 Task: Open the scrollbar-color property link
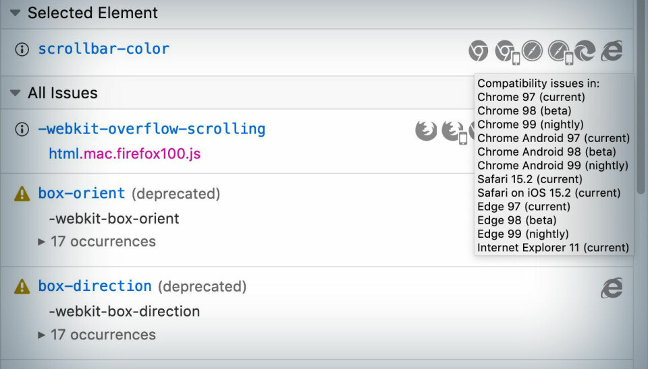point(104,49)
